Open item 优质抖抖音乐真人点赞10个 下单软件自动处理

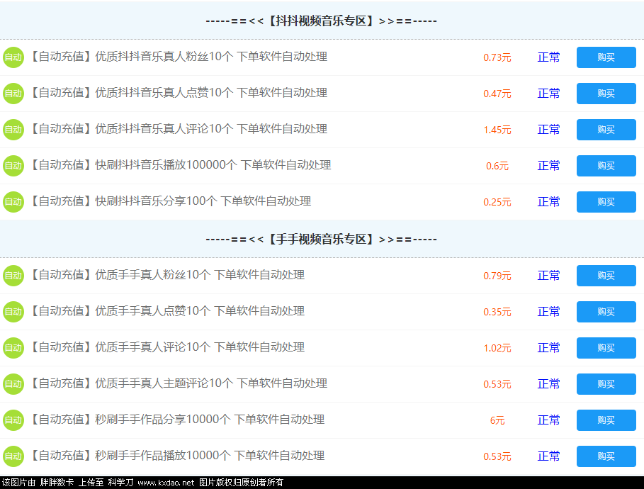point(179,93)
